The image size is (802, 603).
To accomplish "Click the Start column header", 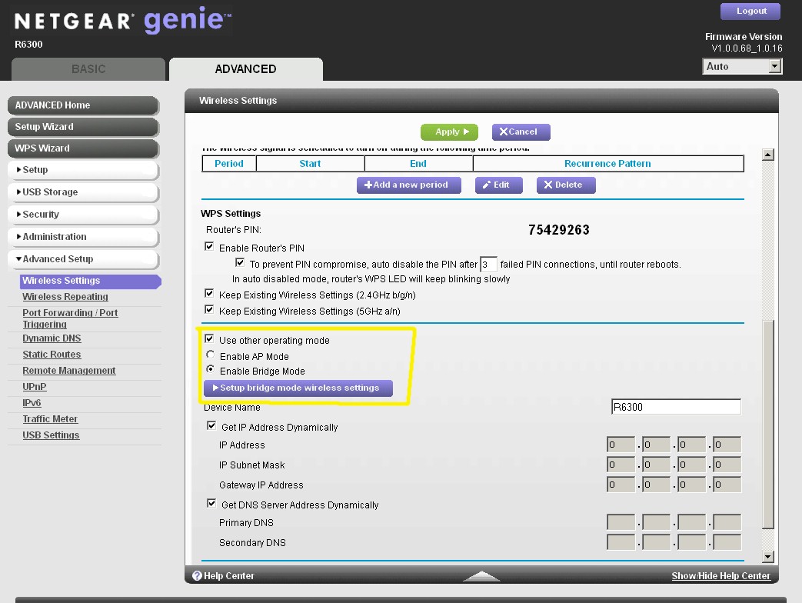I will click(310, 164).
